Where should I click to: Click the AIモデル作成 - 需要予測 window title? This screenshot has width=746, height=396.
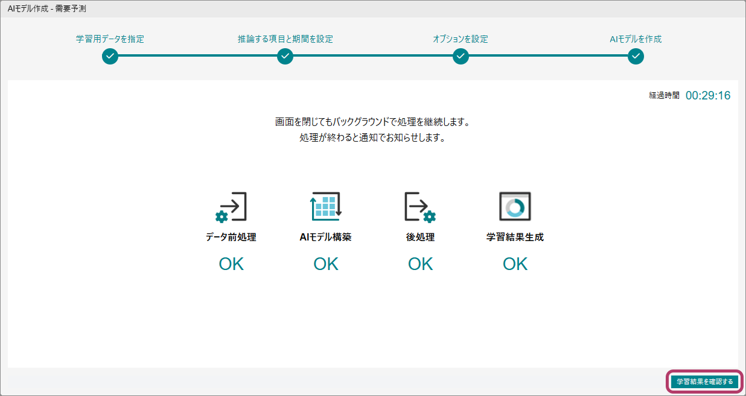point(46,8)
